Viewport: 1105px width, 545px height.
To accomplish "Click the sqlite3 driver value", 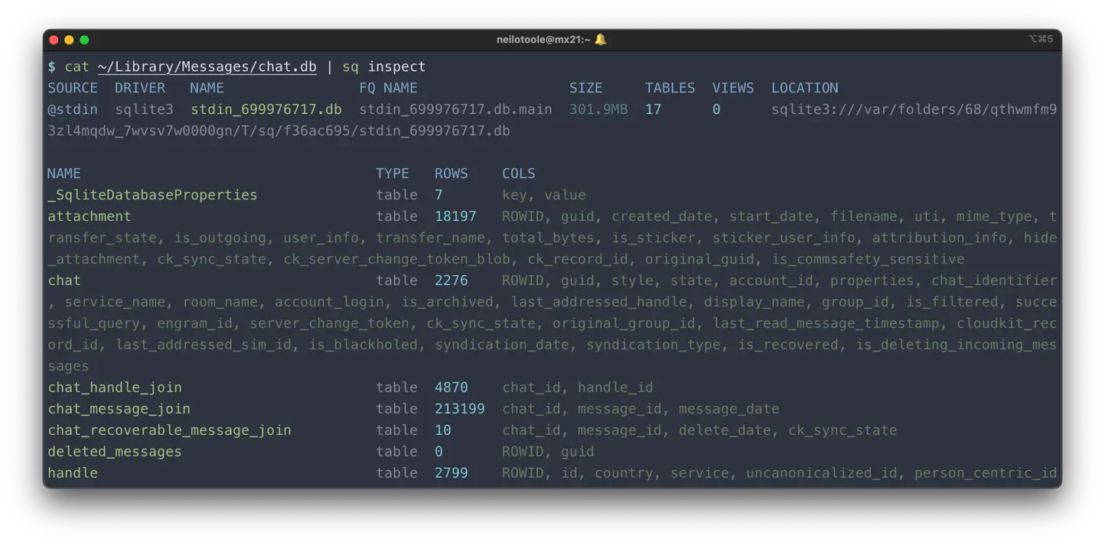I will tap(145, 109).
